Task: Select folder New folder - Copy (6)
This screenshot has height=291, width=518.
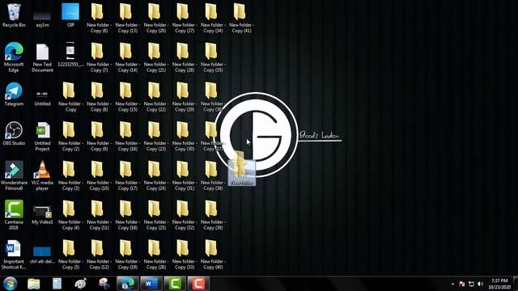Action: (99, 18)
